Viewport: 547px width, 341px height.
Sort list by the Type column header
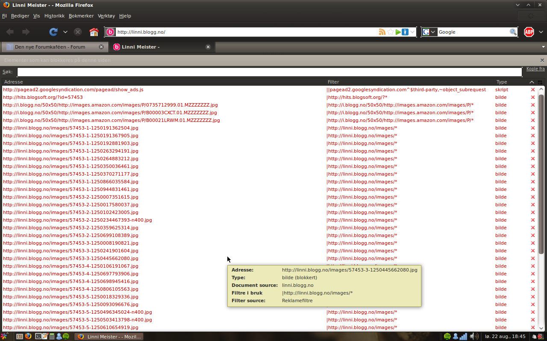[511, 82]
